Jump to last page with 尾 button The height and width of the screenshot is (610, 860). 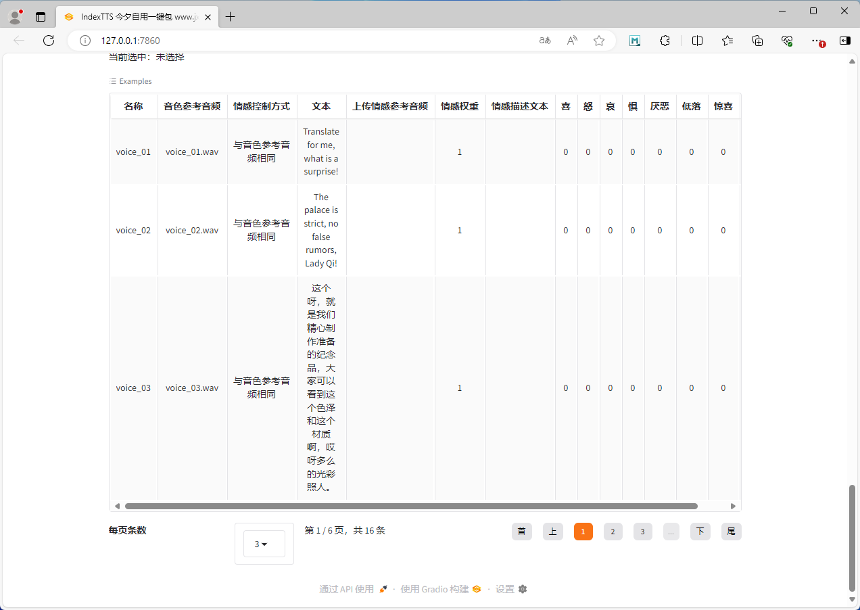tap(731, 532)
